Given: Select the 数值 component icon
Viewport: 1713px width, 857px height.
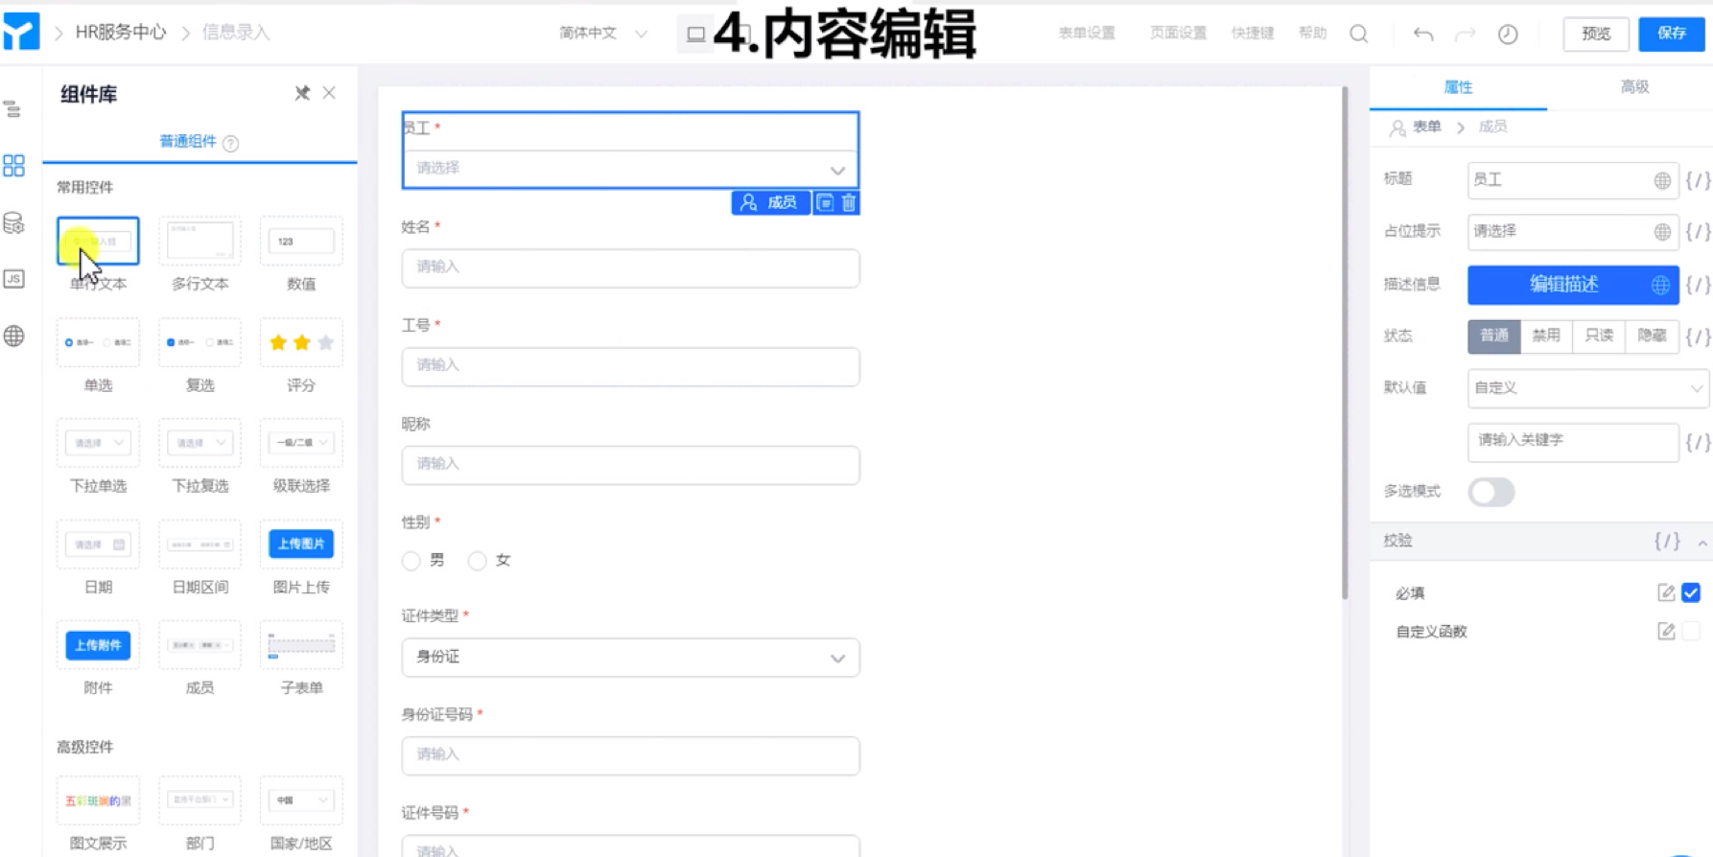Looking at the screenshot, I should click(x=301, y=241).
